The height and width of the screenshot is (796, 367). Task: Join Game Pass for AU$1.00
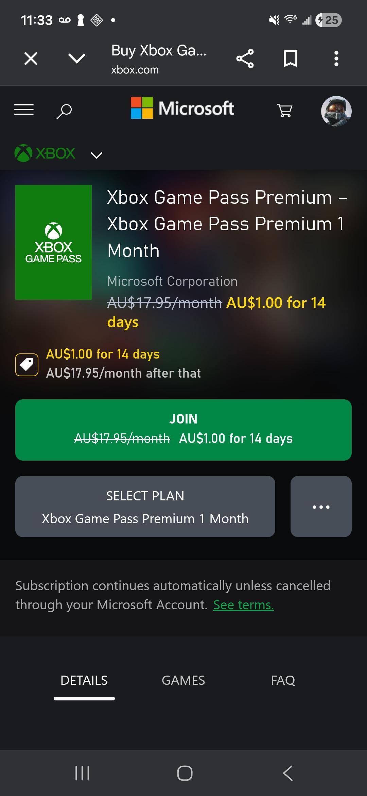pos(183,430)
